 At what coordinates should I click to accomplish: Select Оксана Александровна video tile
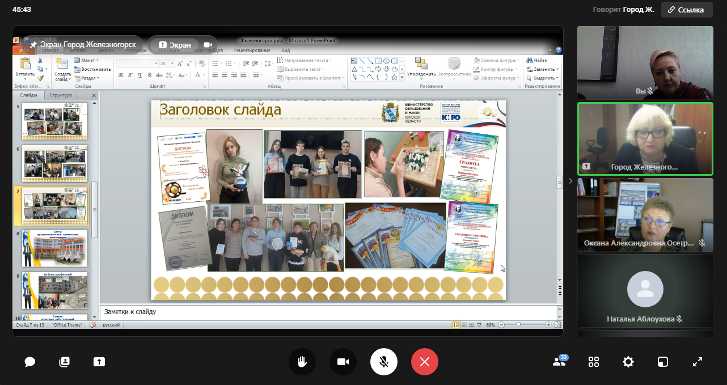(645, 215)
